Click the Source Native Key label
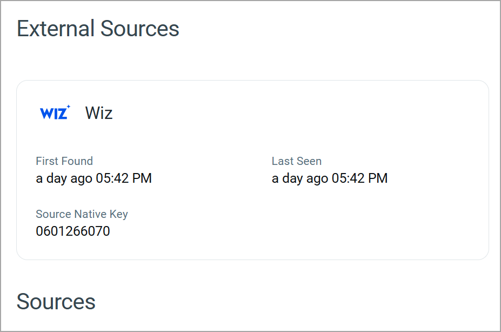Viewport: 501px width, 332px height. tap(82, 214)
